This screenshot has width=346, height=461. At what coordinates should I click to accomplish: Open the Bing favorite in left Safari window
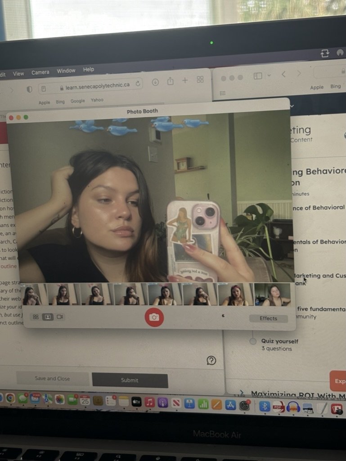click(x=60, y=102)
